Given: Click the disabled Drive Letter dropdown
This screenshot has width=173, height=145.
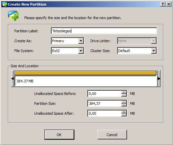Looking at the screenshot, I should [137, 41].
